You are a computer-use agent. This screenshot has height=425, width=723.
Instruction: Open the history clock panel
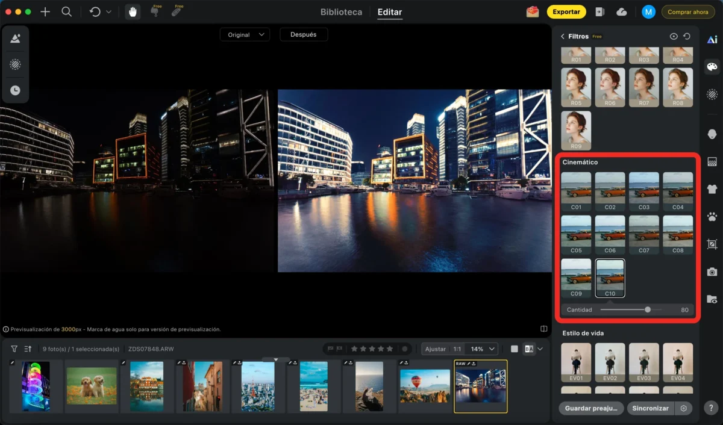coord(15,90)
